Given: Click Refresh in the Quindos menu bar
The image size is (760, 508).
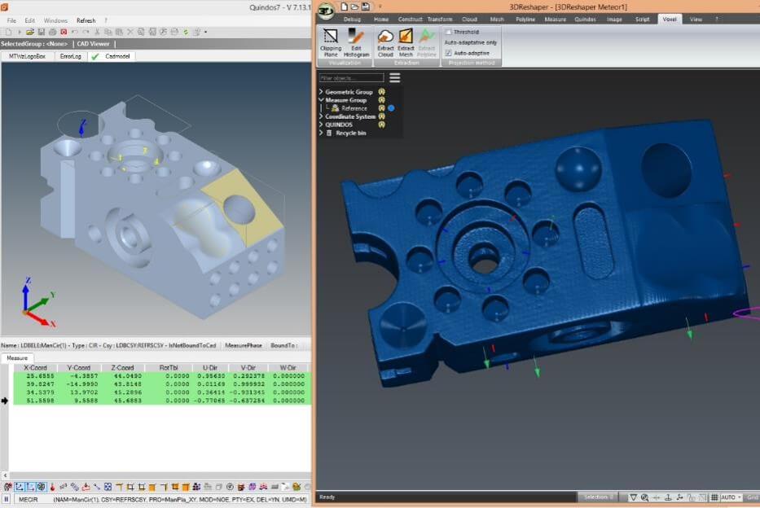Looking at the screenshot, I should tap(86, 20).
